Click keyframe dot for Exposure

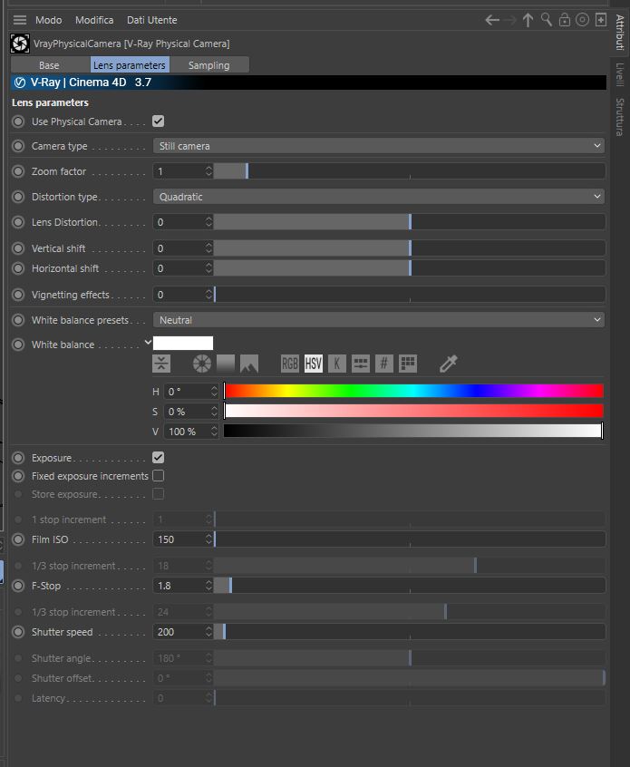18,458
